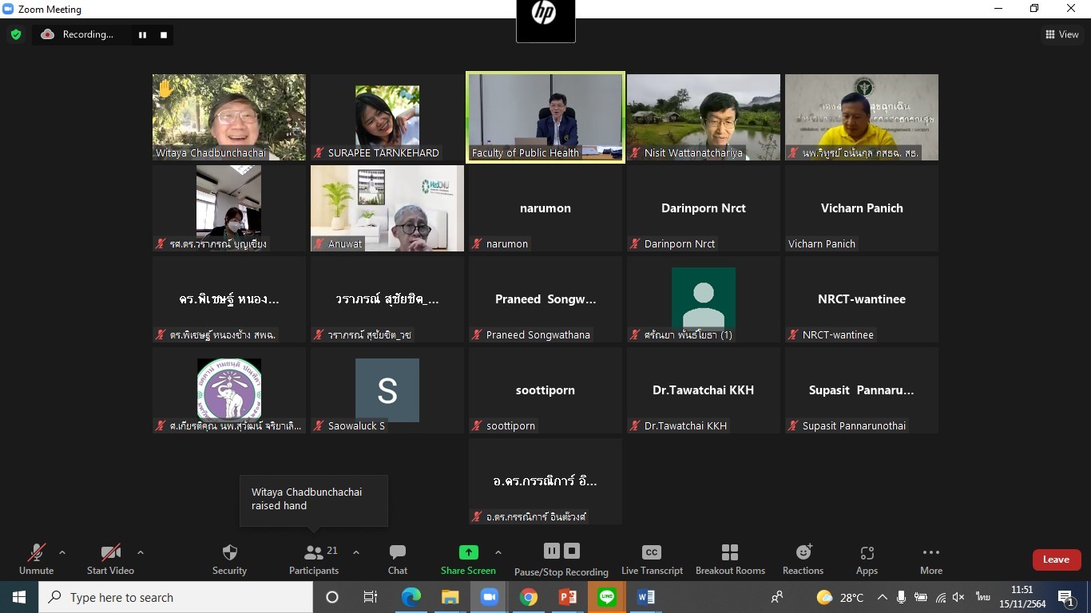
Task: Open PowerPoint from taskbar
Action: click(x=567, y=597)
